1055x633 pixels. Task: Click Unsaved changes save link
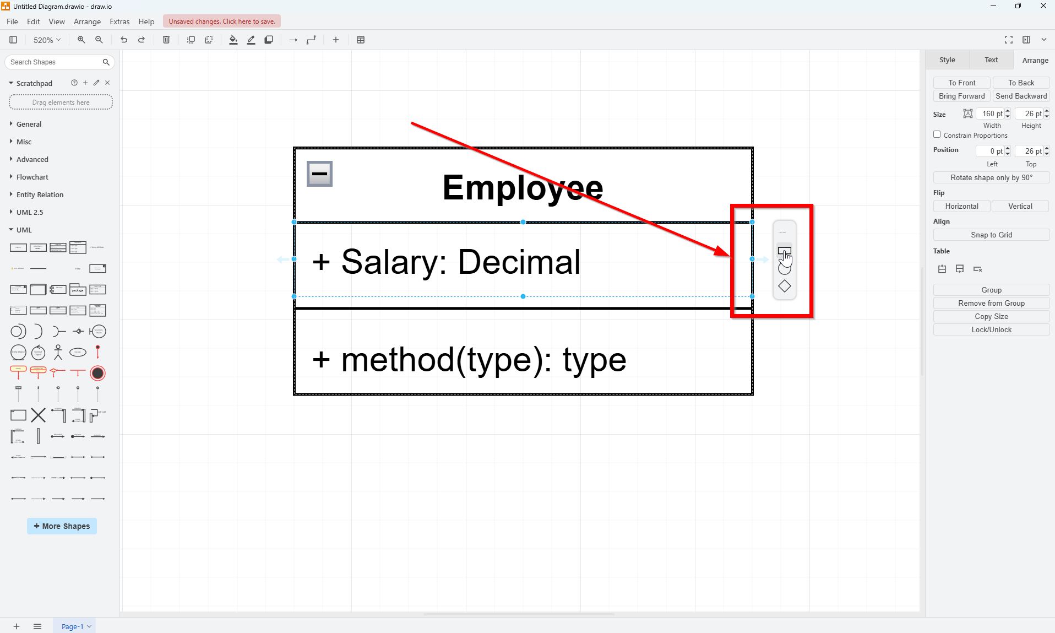(221, 21)
